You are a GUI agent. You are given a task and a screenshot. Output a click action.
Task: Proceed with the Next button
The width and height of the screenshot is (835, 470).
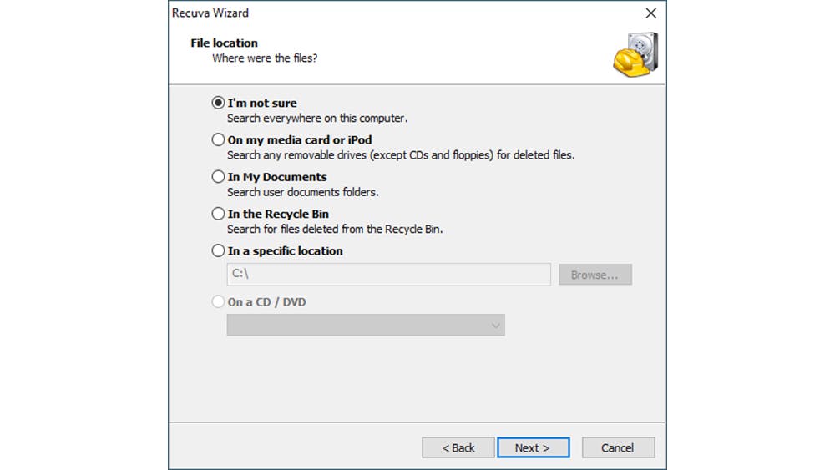[533, 448]
